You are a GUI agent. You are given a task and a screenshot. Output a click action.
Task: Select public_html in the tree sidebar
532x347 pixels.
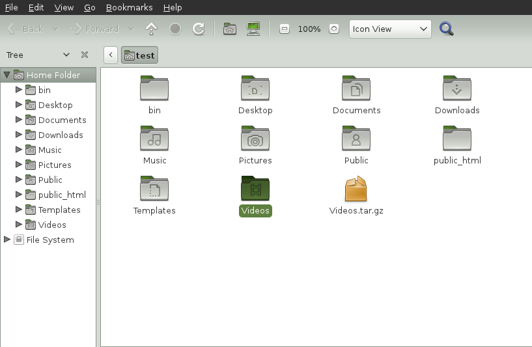tap(62, 195)
